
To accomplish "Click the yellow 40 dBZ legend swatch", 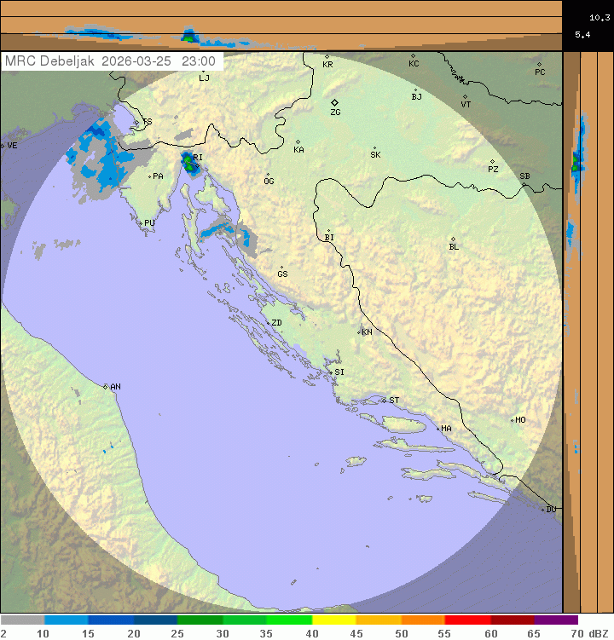I will click(x=333, y=620).
